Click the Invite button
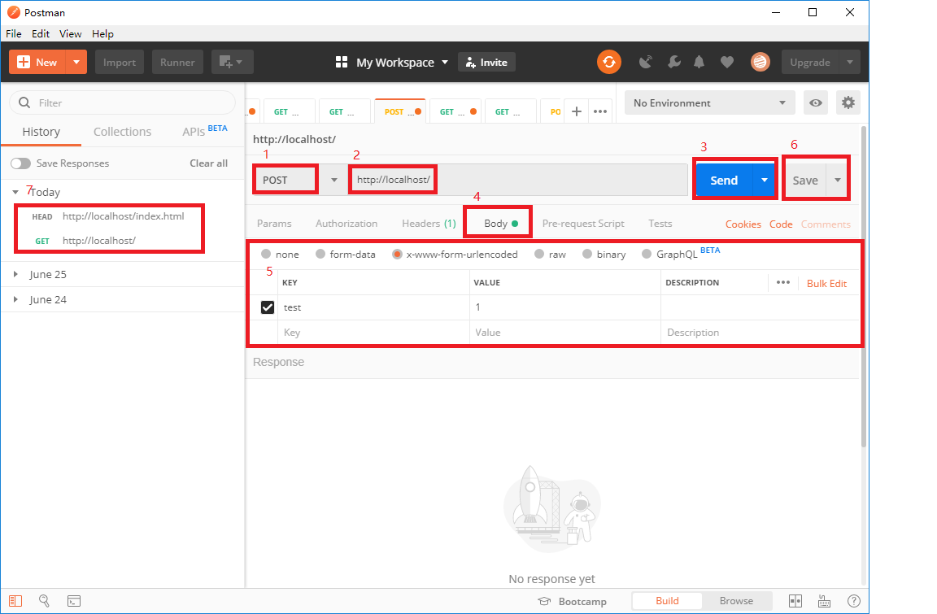This screenshot has width=937, height=614. 486,62
